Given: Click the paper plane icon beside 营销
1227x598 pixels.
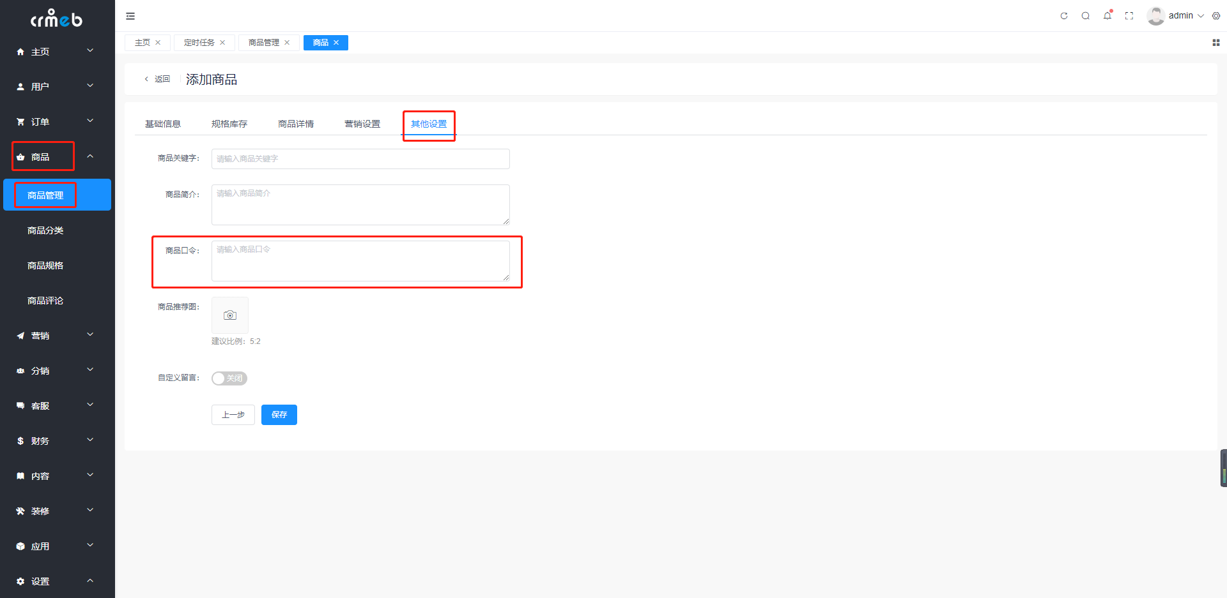Looking at the screenshot, I should [20, 336].
